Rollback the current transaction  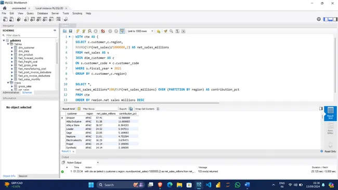[116, 31]
